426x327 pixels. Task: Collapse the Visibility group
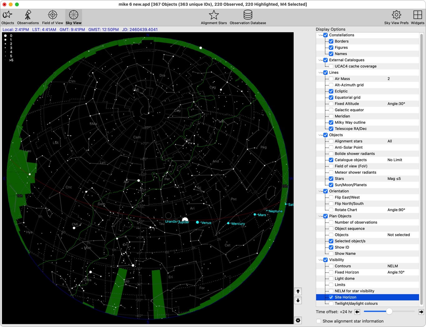[320, 260]
